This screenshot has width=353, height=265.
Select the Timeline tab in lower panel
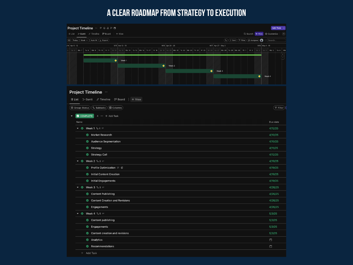click(x=103, y=99)
